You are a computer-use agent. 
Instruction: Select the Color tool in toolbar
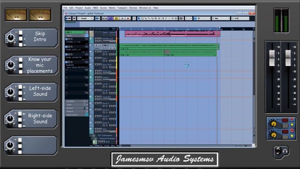[x=176, y=19]
